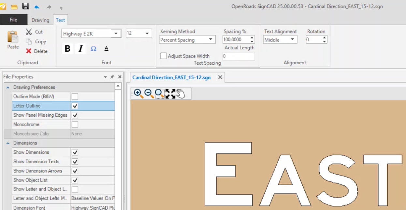Open the File menu
The height and width of the screenshot is (210, 406).
tap(13, 20)
